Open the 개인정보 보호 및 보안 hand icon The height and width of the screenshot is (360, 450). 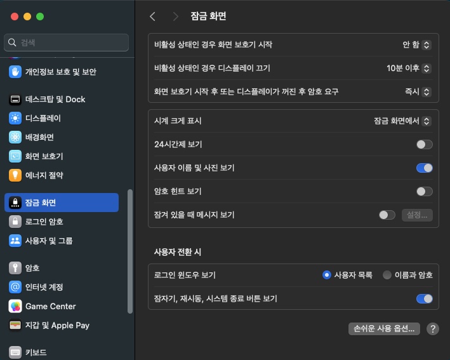(x=15, y=72)
